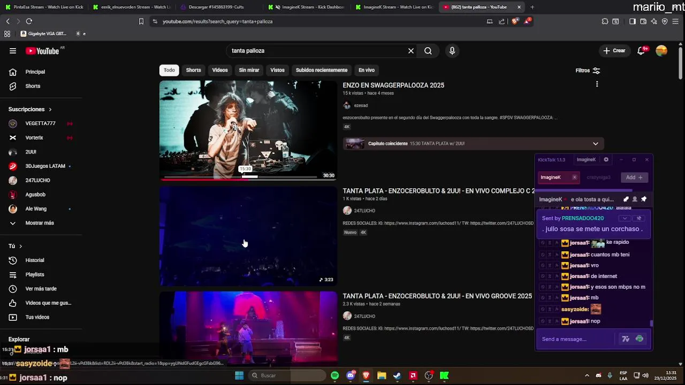Go to the YouTube home logo

pos(42,51)
